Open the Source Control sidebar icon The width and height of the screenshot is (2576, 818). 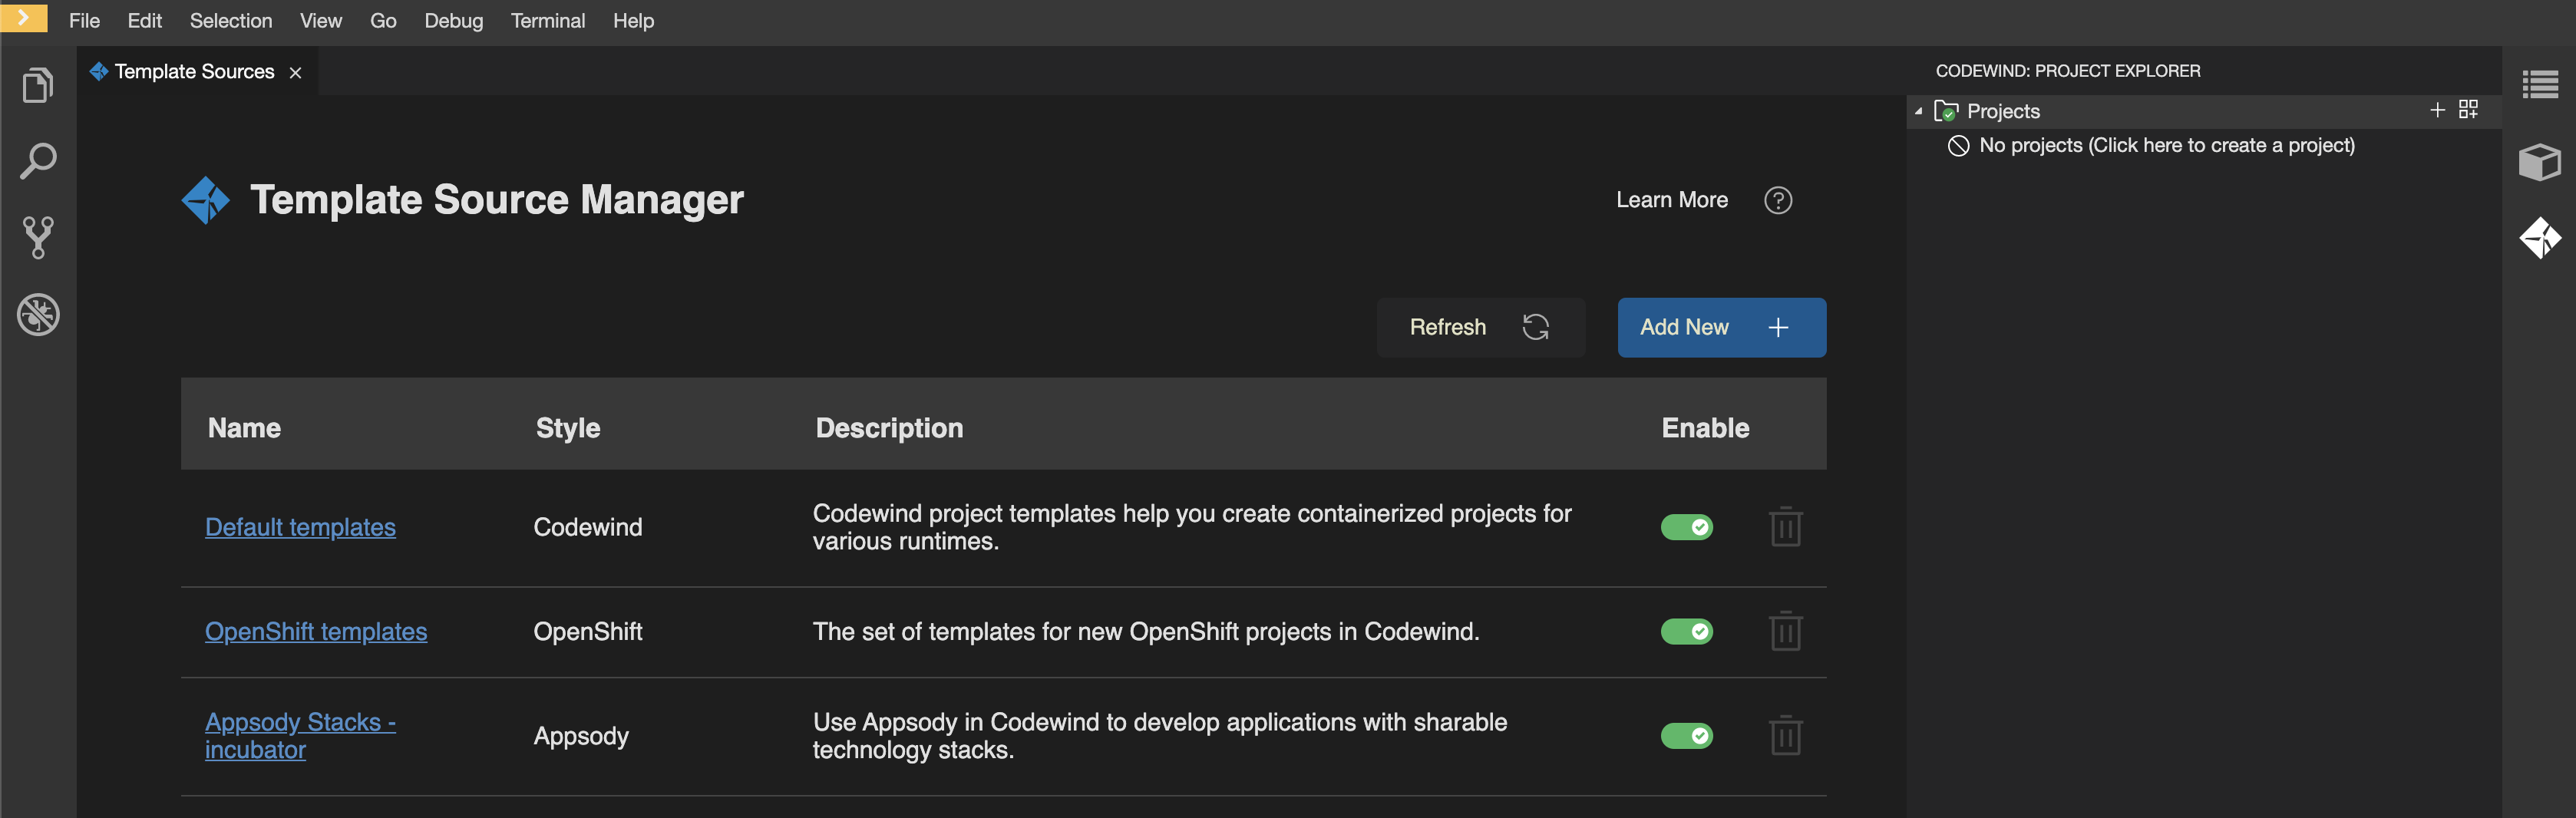point(37,237)
